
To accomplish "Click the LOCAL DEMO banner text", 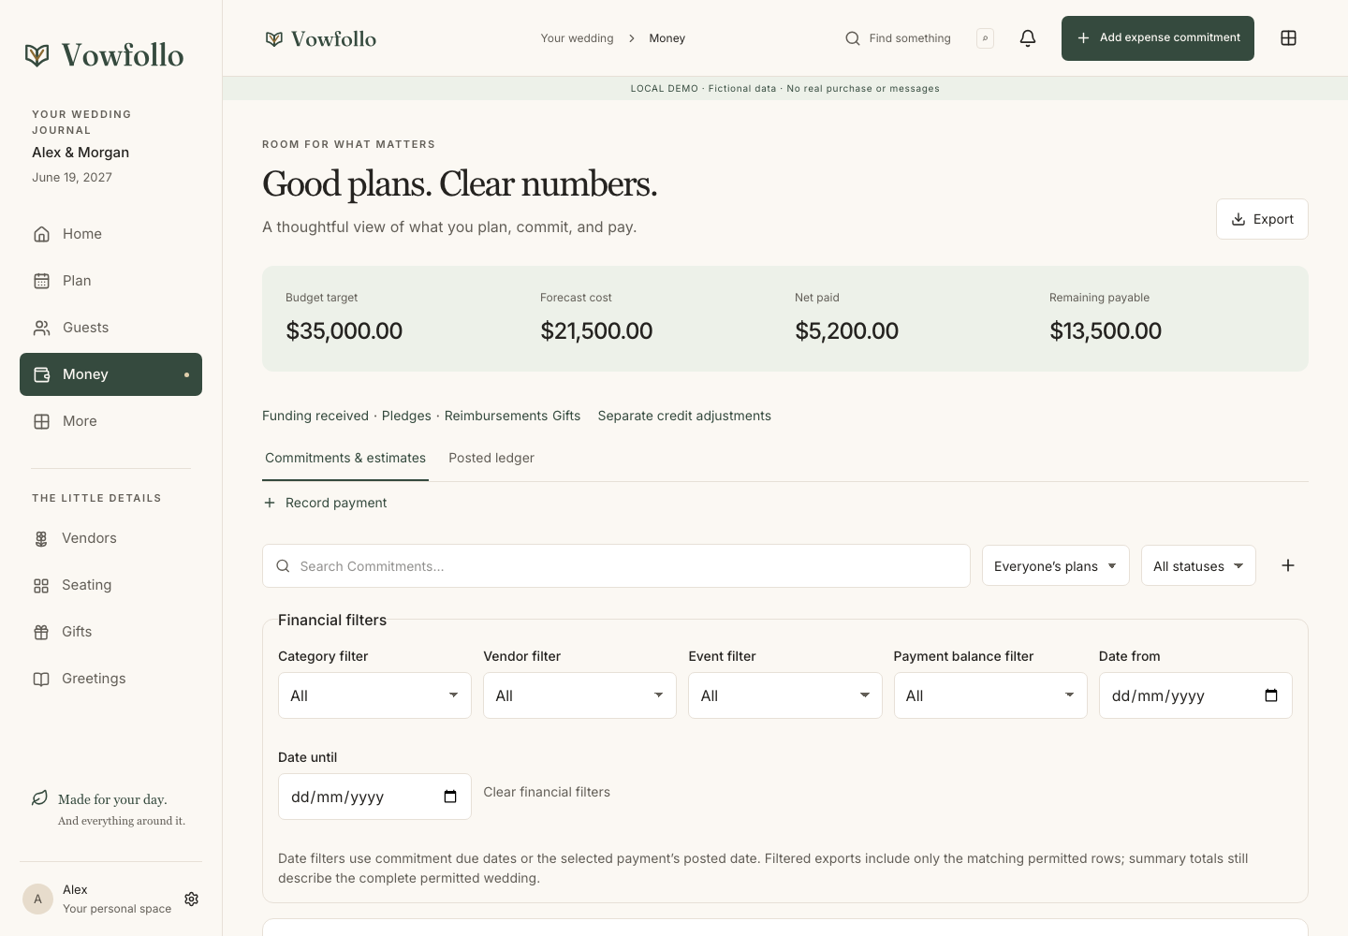I will 784,88.
